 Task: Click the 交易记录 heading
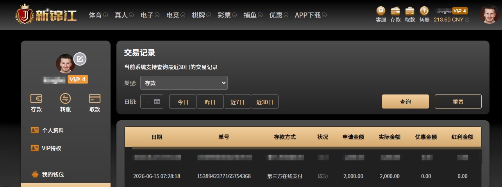click(x=140, y=53)
